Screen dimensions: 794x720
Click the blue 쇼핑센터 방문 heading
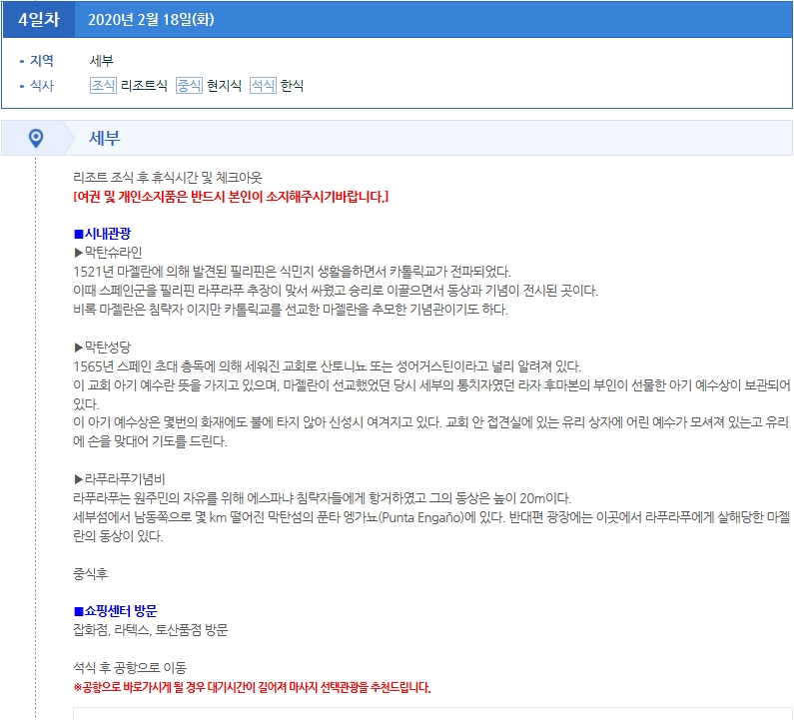[x=115, y=611]
